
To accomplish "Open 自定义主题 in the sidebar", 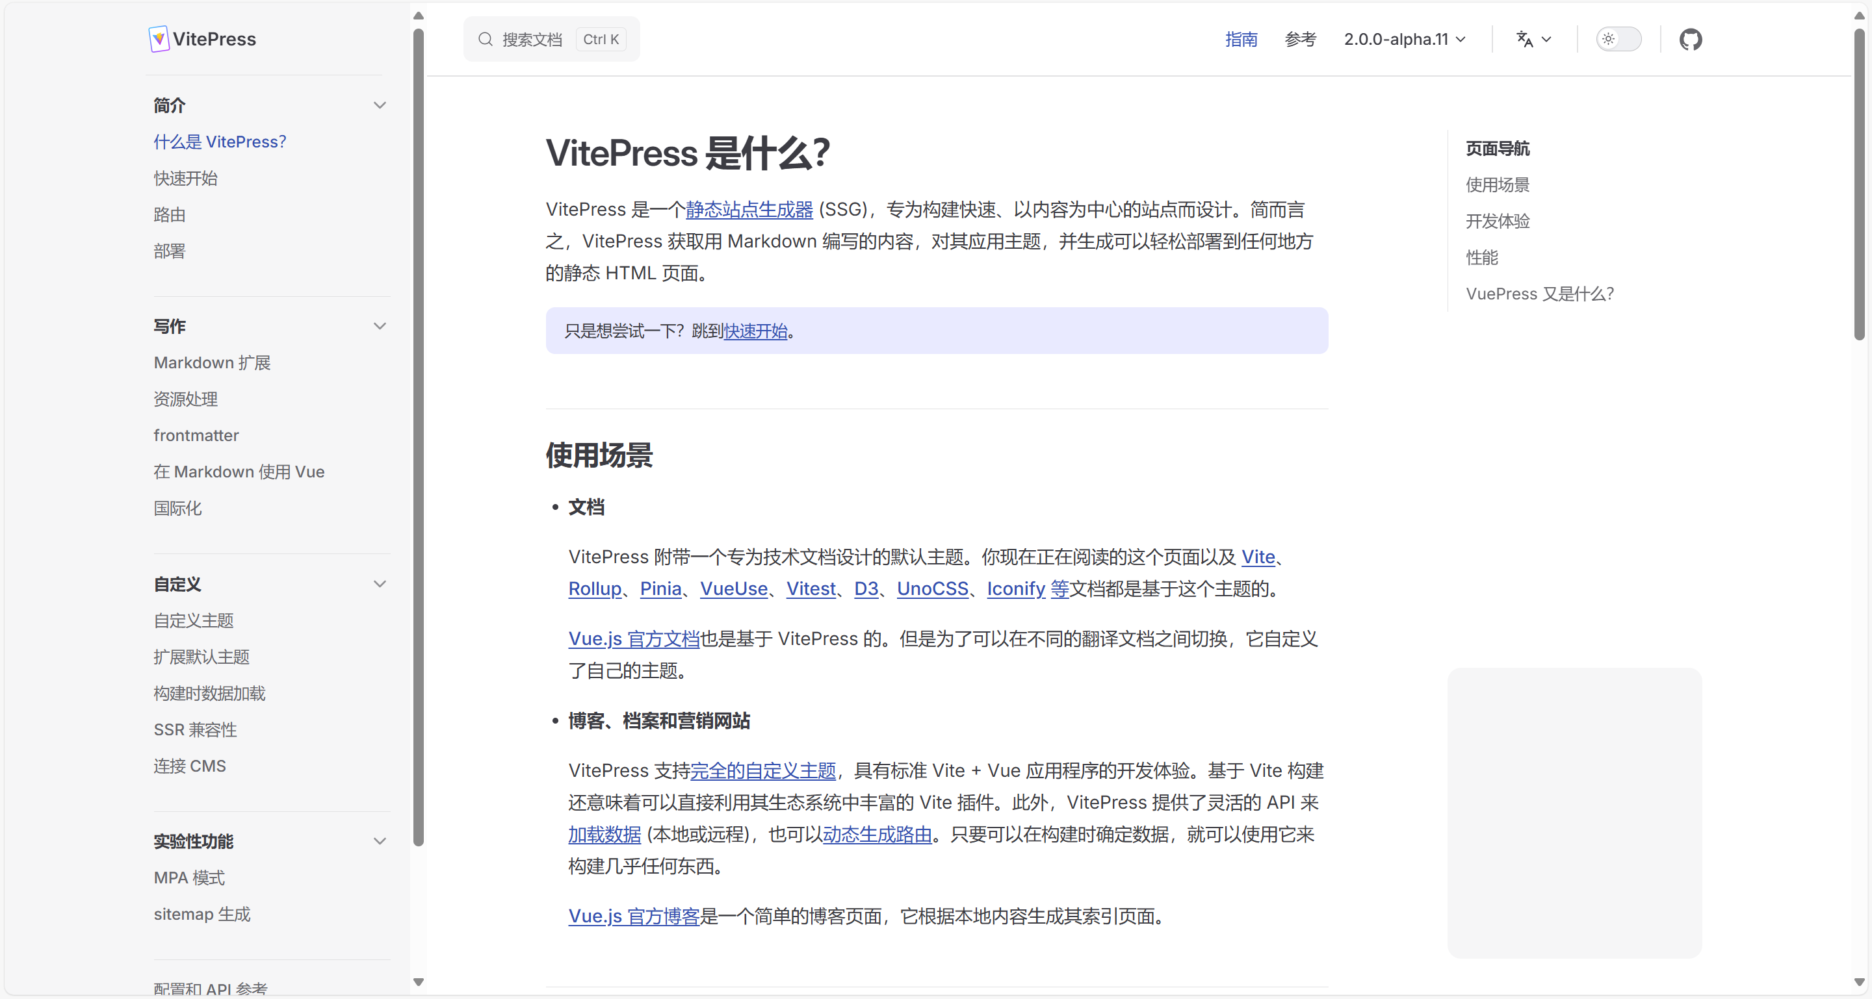I will pyautogui.click(x=193, y=620).
